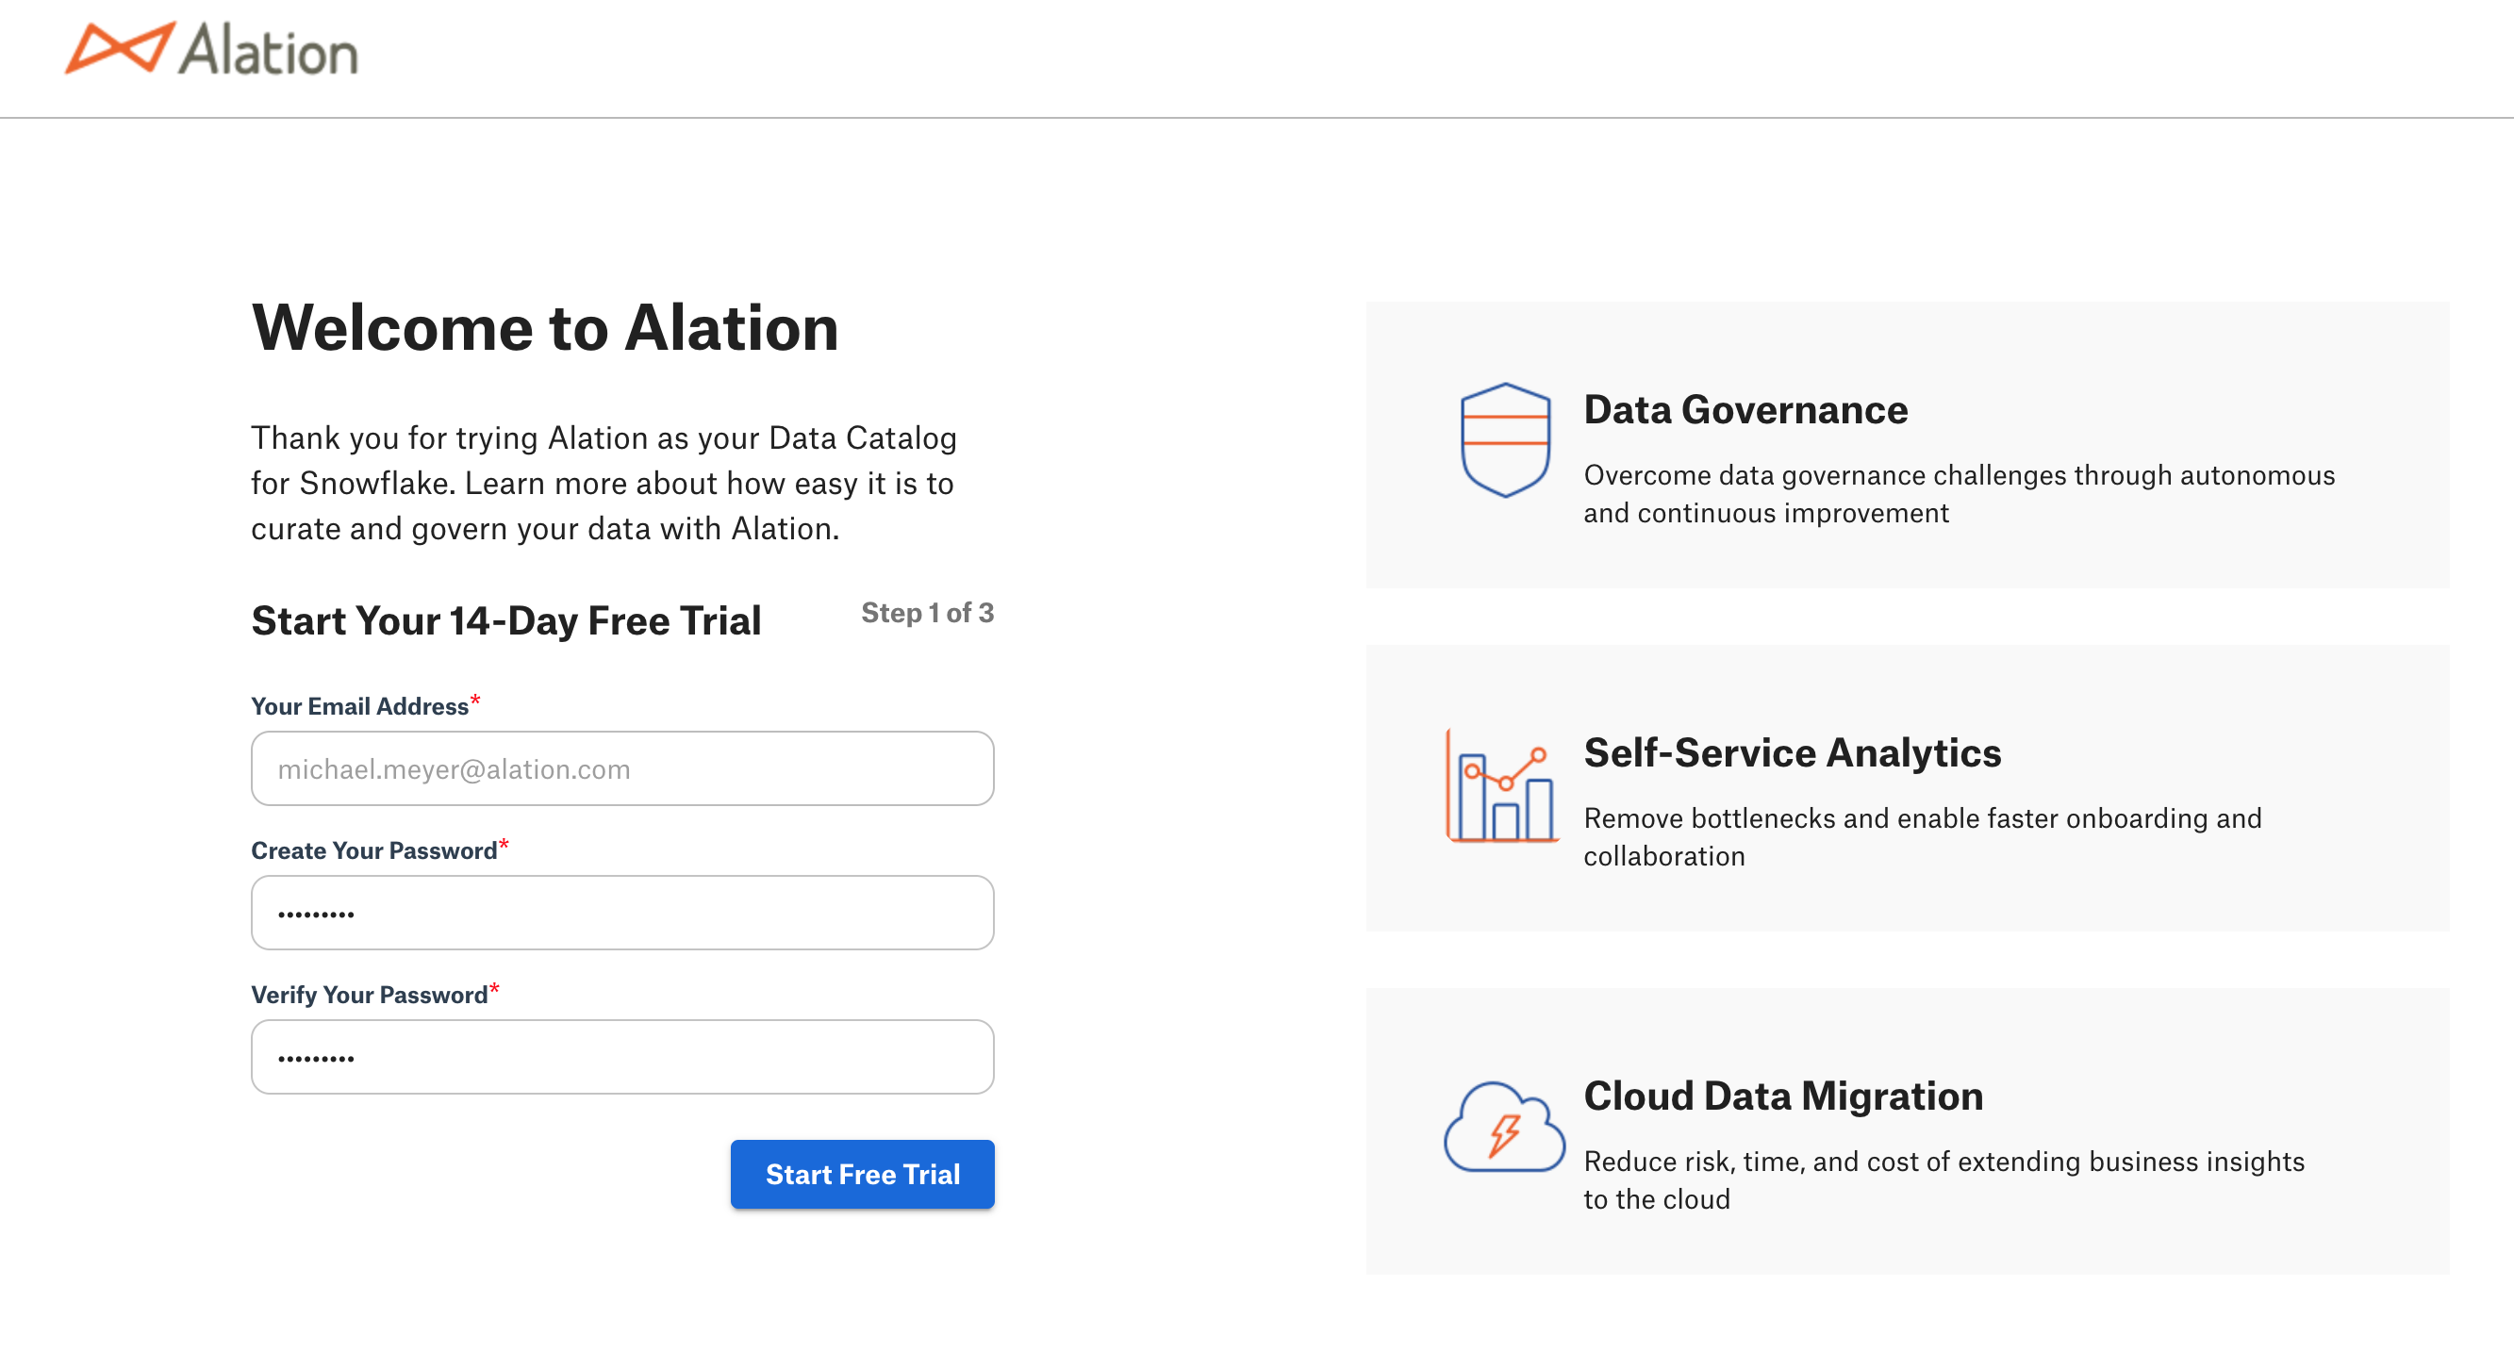Click the Your Email Address label
The image size is (2514, 1352).
tap(359, 706)
